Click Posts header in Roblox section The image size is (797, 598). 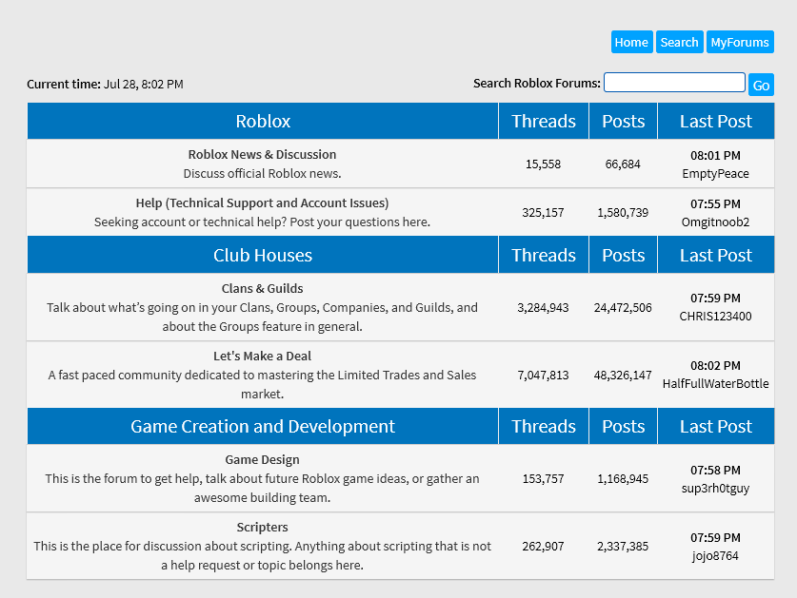coord(624,122)
